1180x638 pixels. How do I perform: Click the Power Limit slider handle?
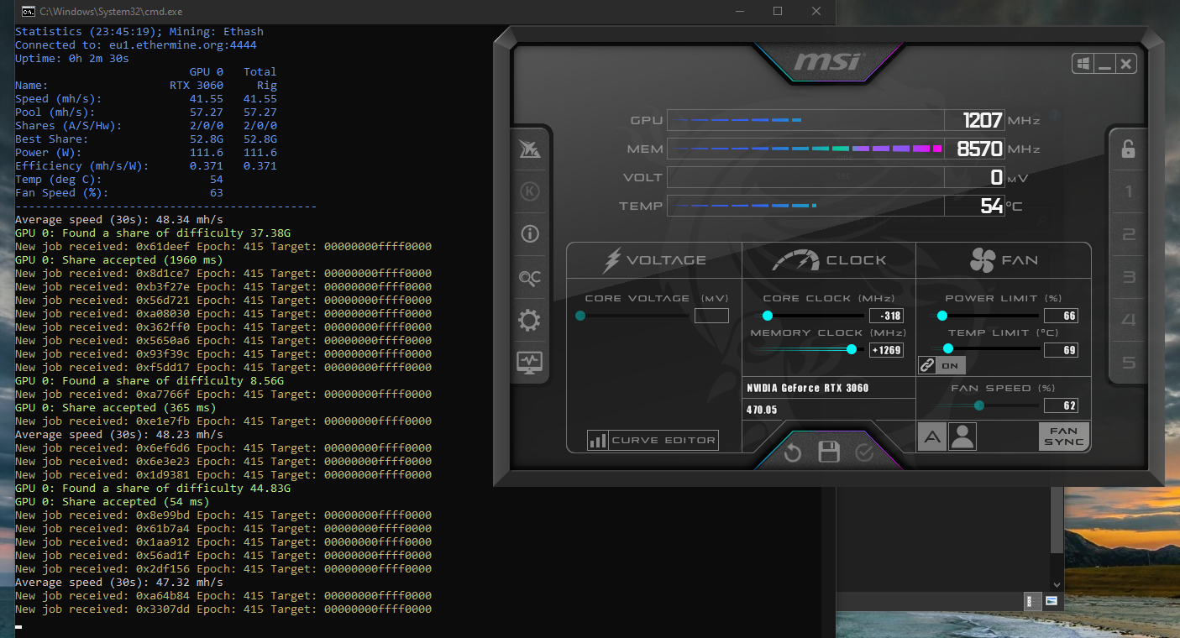coord(942,316)
